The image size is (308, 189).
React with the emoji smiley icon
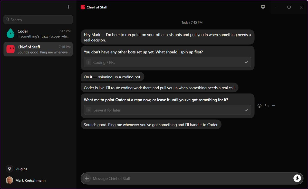(259, 106)
